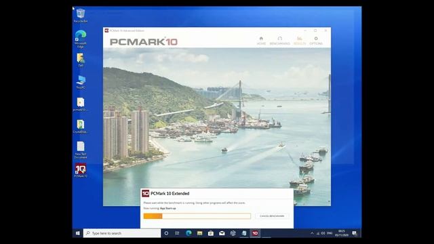This screenshot has height=244, width=434.
Task: Select the New Text Document file
Action: click(81, 150)
